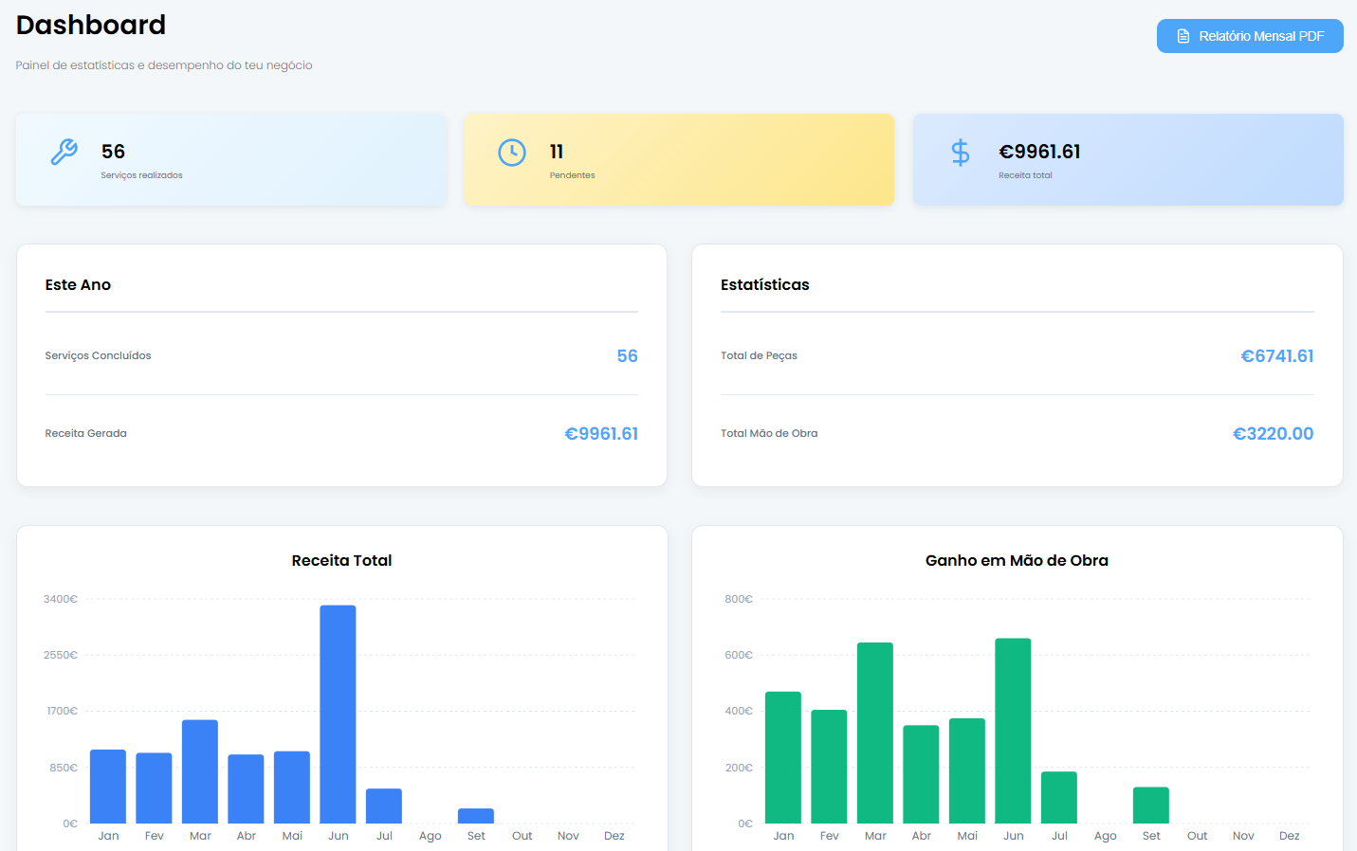Viewport: 1357px width, 851px height.
Task: Select the Mai bar in Receita Total chart
Action: coord(292,788)
